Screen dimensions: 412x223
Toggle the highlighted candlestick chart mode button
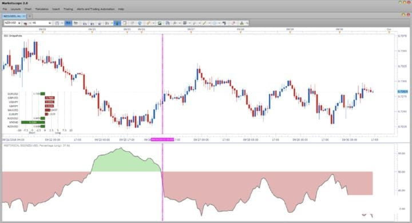(x=68, y=23)
